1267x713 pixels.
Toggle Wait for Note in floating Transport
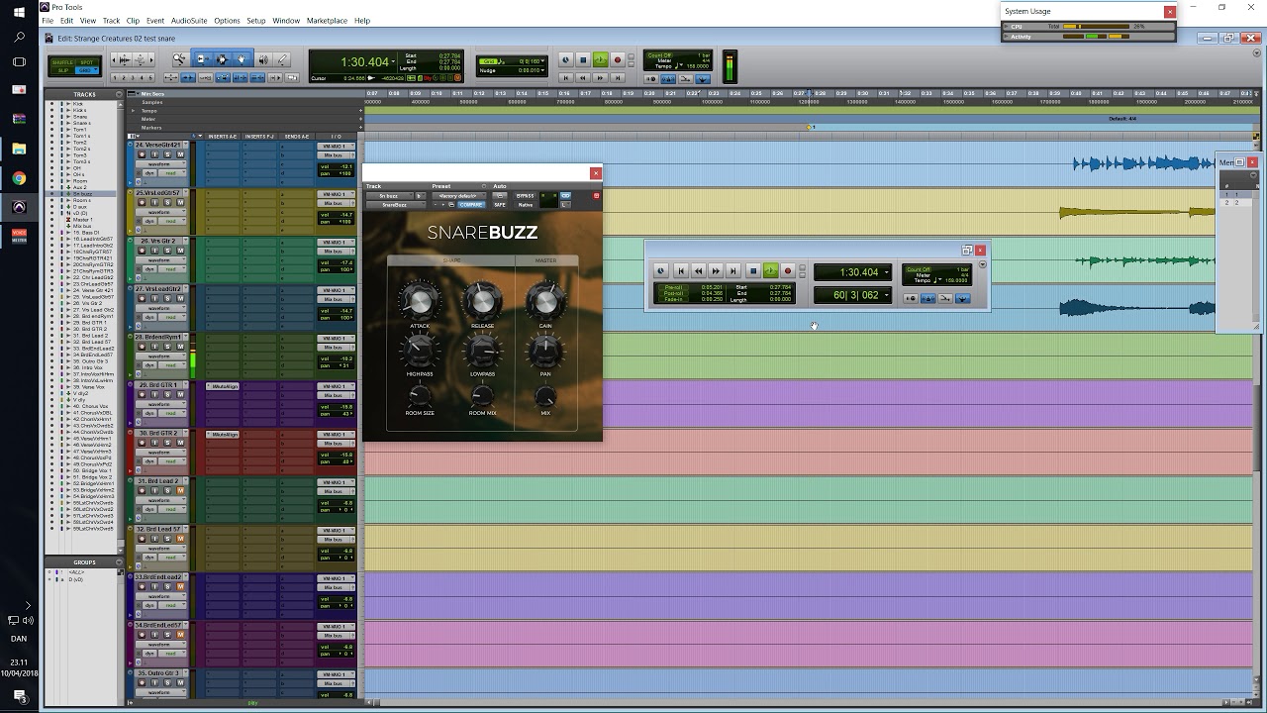click(911, 298)
